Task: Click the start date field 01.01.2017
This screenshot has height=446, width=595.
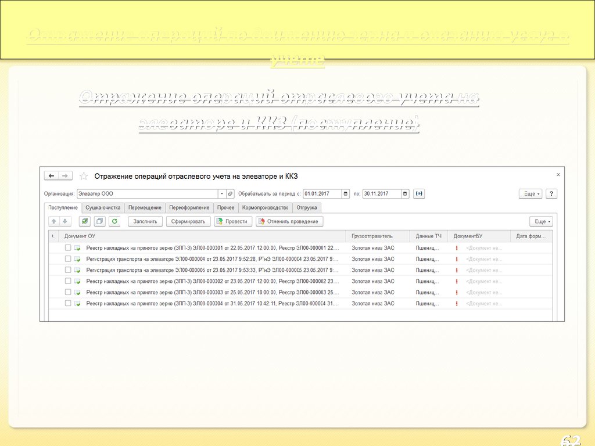Action: pos(322,194)
